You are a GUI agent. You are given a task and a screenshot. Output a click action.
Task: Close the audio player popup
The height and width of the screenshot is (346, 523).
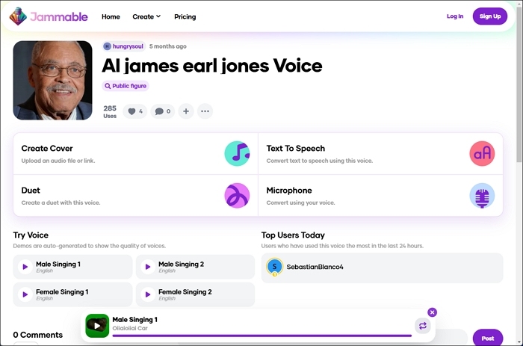(432, 312)
